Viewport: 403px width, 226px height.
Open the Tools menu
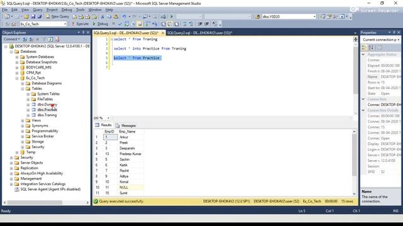(80, 10)
